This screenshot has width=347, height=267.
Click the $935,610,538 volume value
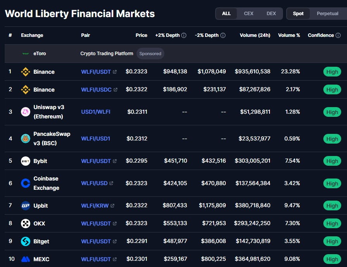click(252, 71)
